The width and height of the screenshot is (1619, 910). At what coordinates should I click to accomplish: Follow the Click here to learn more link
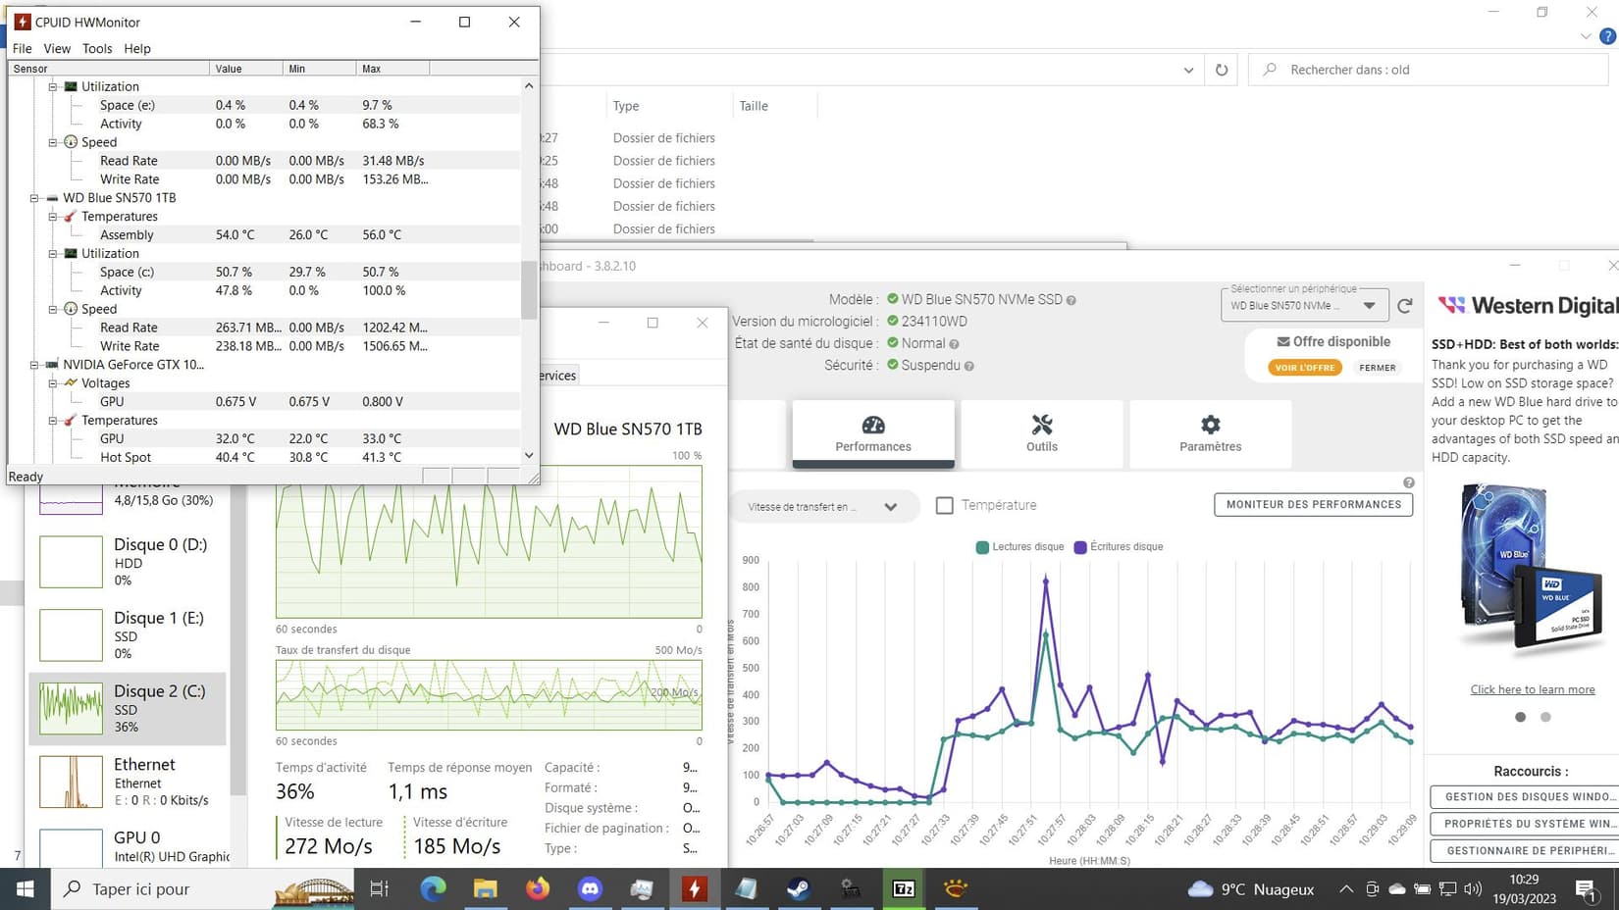(1533, 689)
